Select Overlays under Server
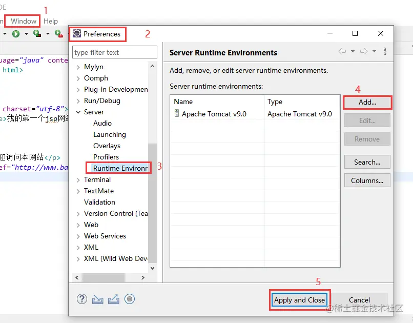The image size is (413, 323). [107, 146]
